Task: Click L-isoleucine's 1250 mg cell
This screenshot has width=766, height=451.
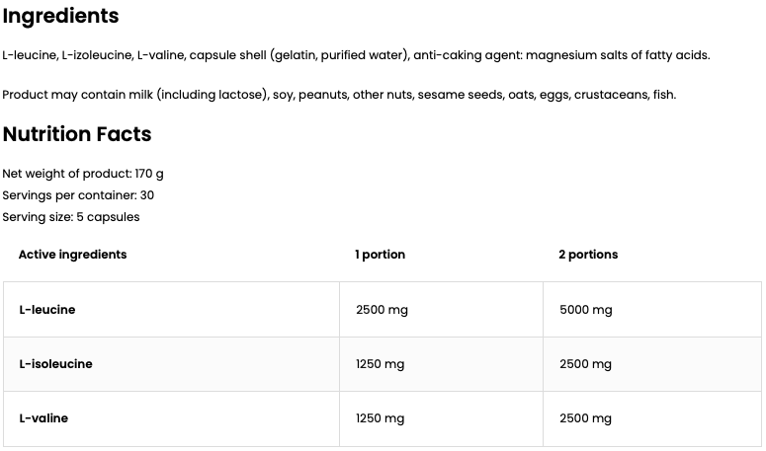Action: click(381, 364)
